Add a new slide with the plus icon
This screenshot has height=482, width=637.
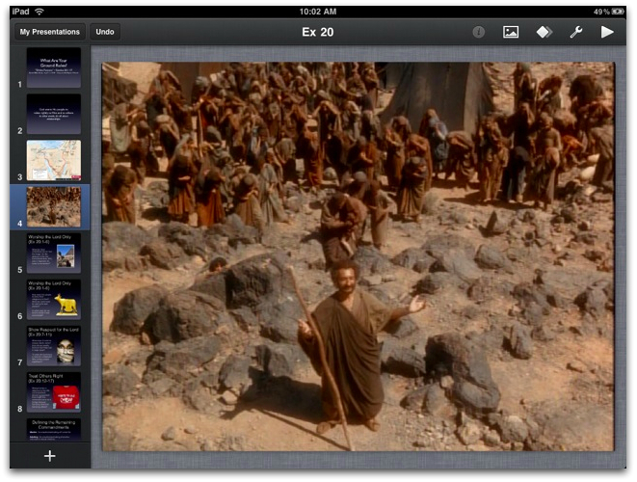pyautogui.click(x=49, y=456)
